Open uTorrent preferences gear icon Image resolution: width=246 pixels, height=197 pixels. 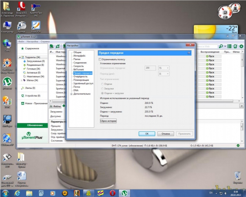241,46
